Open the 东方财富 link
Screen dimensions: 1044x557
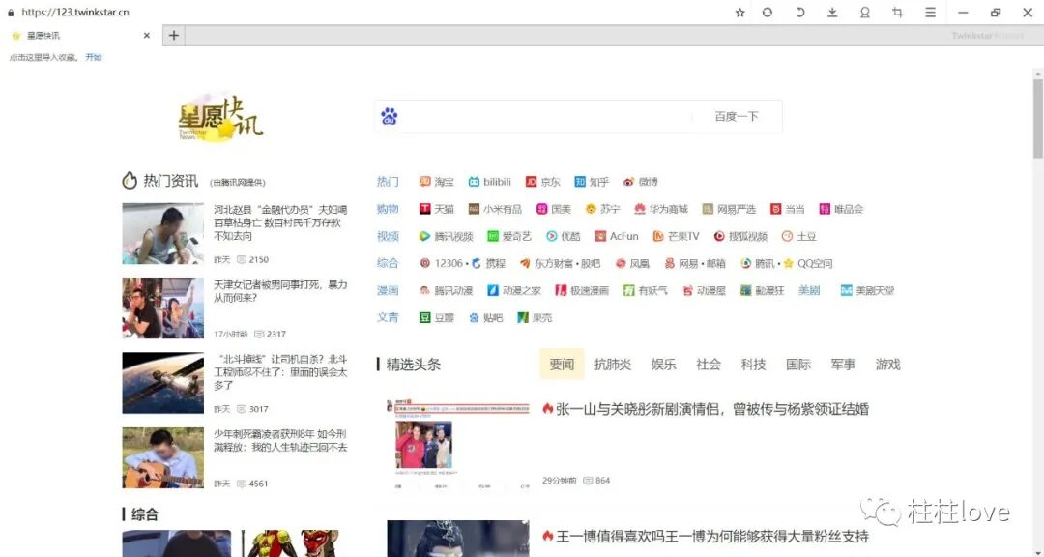(546, 264)
